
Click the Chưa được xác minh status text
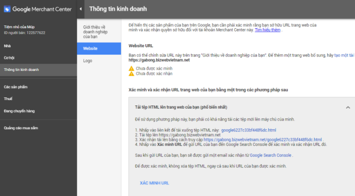click(x=154, y=68)
